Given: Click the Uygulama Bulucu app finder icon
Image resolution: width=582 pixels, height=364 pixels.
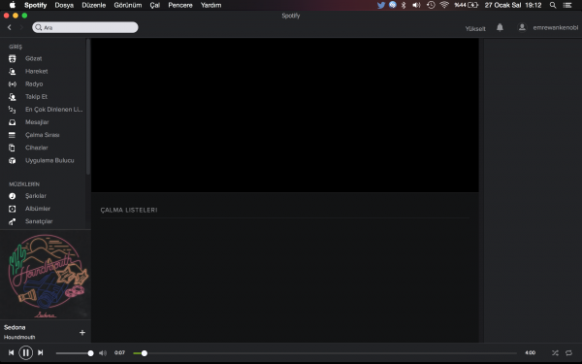Looking at the screenshot, I should 13,160.
